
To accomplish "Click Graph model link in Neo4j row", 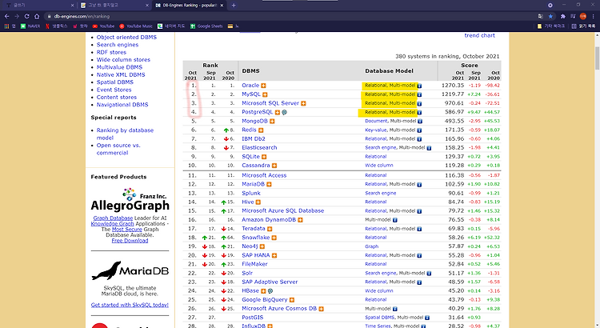I will pos(371,246).
